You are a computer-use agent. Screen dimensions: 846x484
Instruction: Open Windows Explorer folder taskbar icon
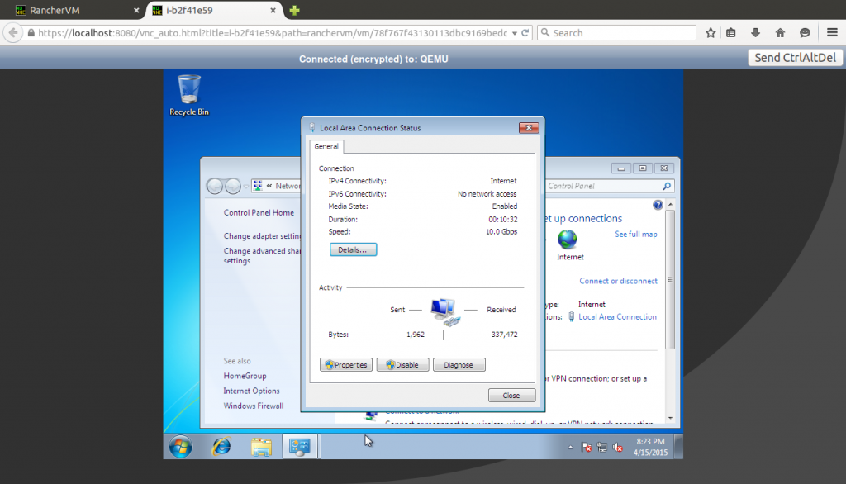pos(261,447)
